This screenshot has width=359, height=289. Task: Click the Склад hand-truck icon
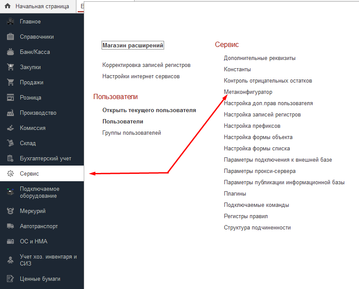coord(10,143)
